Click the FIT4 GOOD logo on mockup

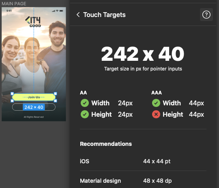[x=33, y=21]
